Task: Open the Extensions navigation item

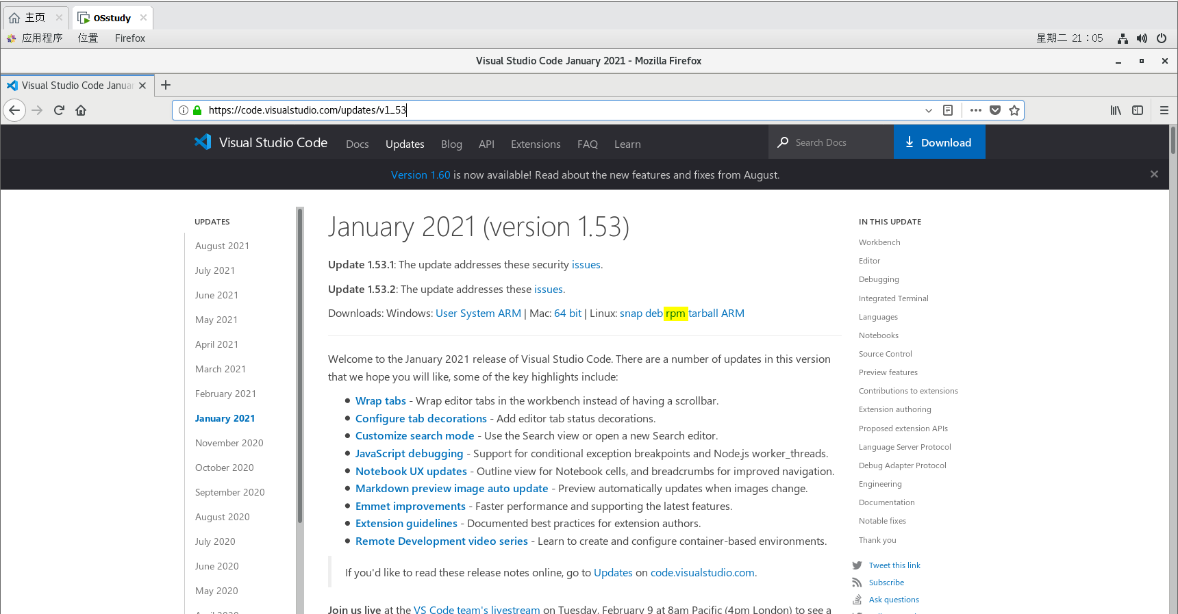Action: [x=536, y=144]
